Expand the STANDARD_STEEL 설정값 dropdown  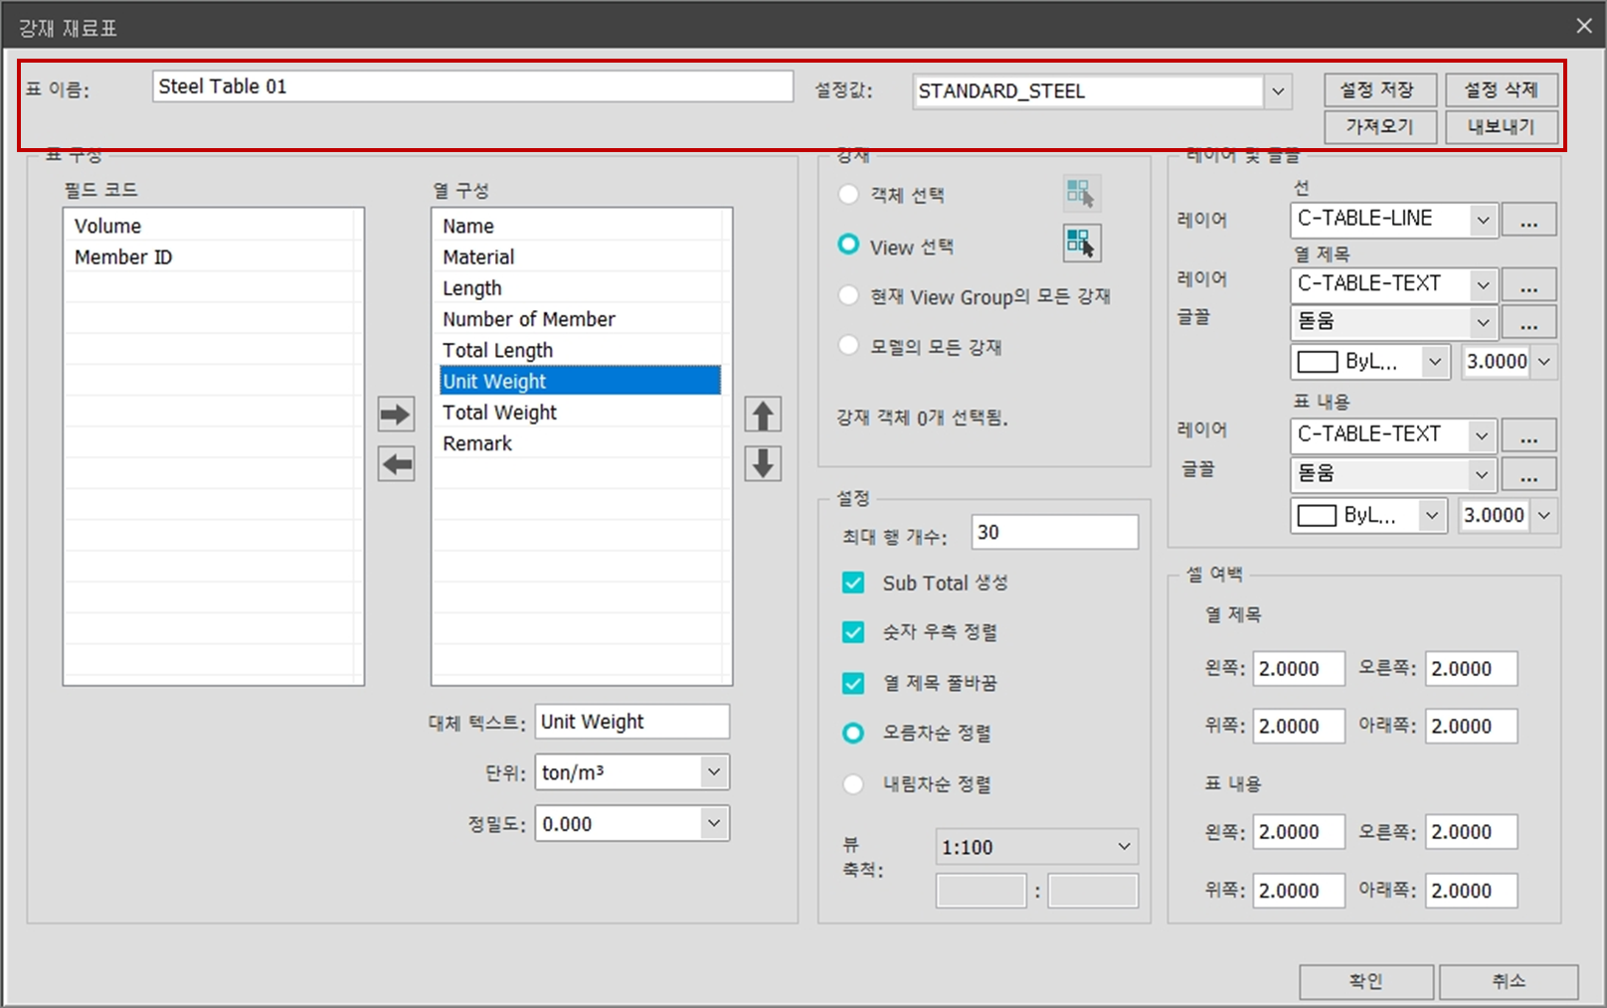1278,91
